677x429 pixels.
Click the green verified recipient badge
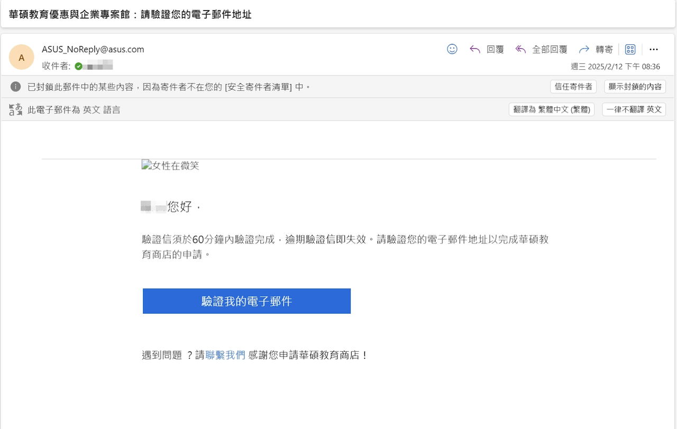pos(79,66)
